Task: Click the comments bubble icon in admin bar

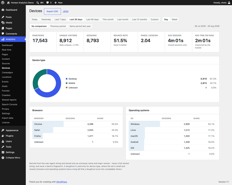Action: coord(47,3)
